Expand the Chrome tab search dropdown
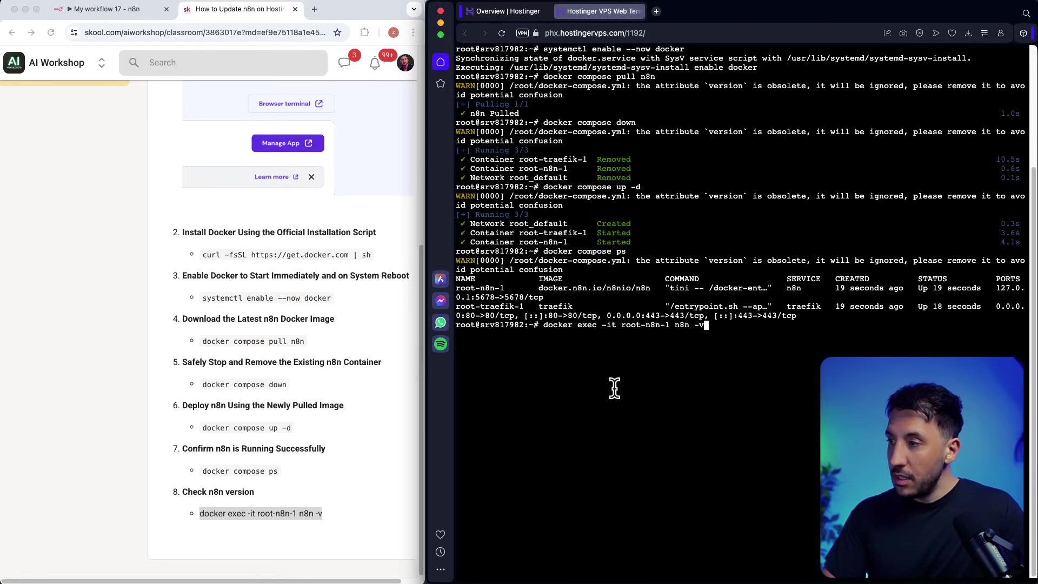The width and height of the screenshot is (1038, 584). [414, 9]
